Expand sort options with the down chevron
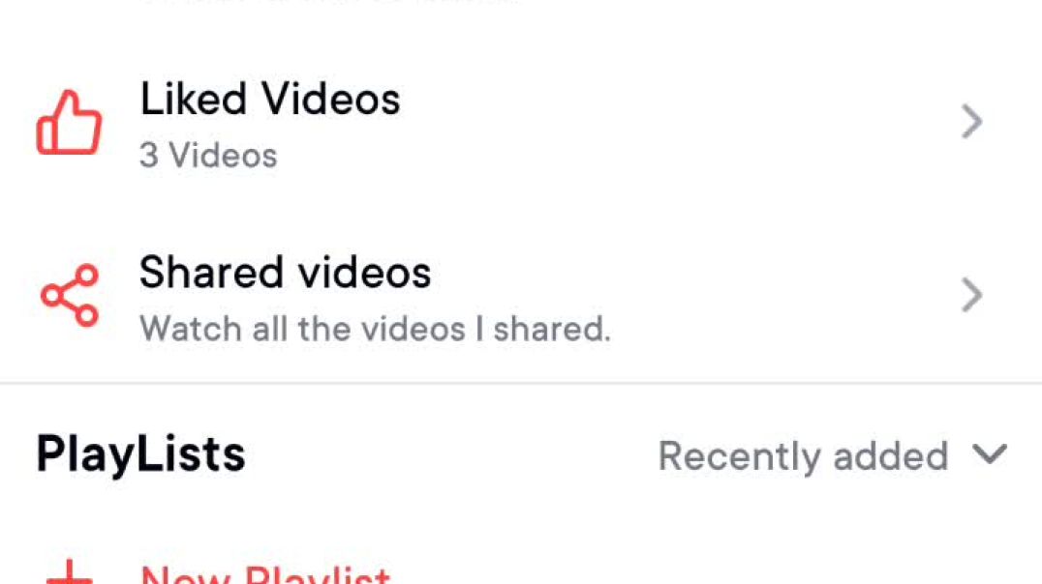Screen dimensions: 1042x584 click(990, 455)
